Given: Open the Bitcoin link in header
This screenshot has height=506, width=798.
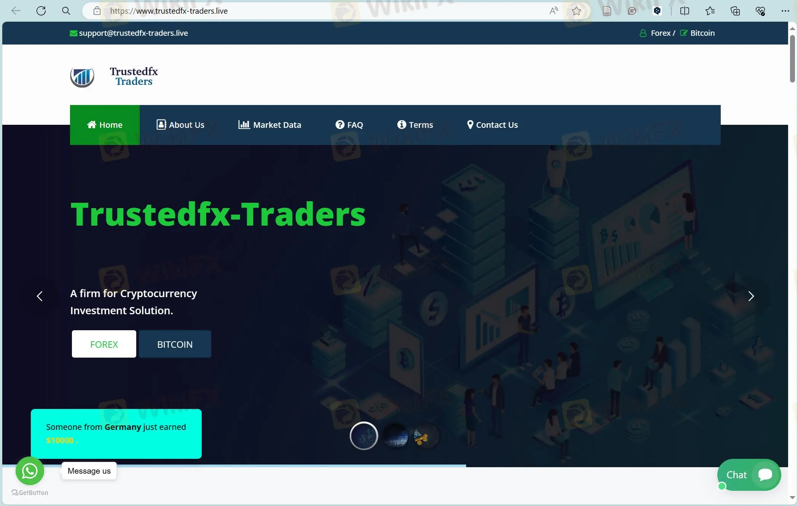Looking at the screenshot, I should pos(702,33).
